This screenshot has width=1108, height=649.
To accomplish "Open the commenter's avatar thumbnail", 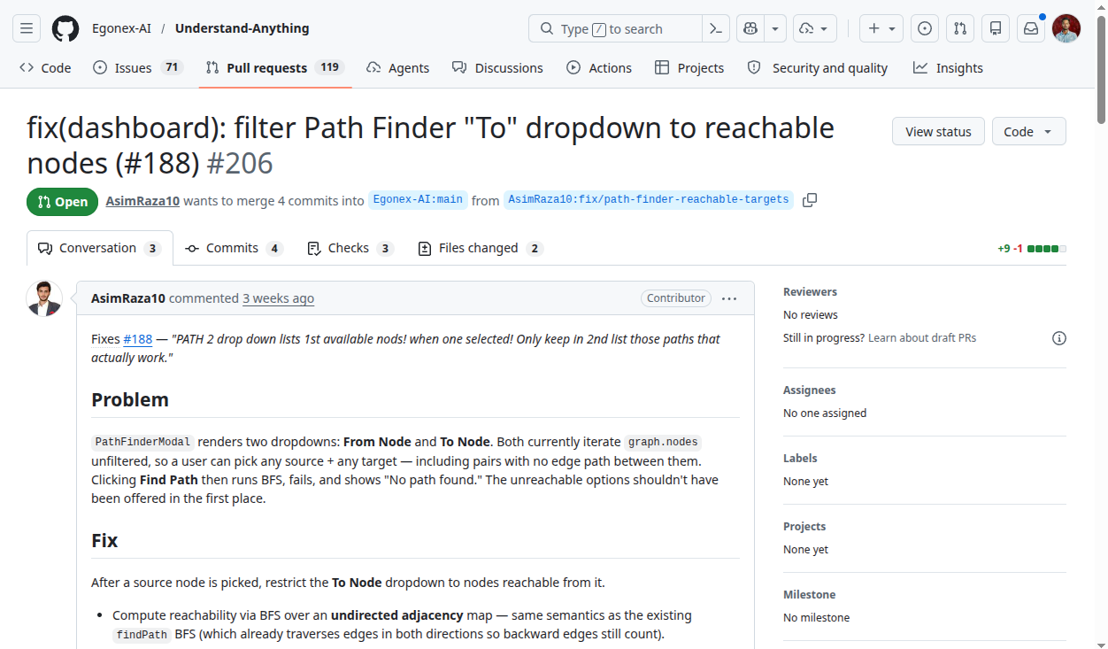I will coord(44,298).
